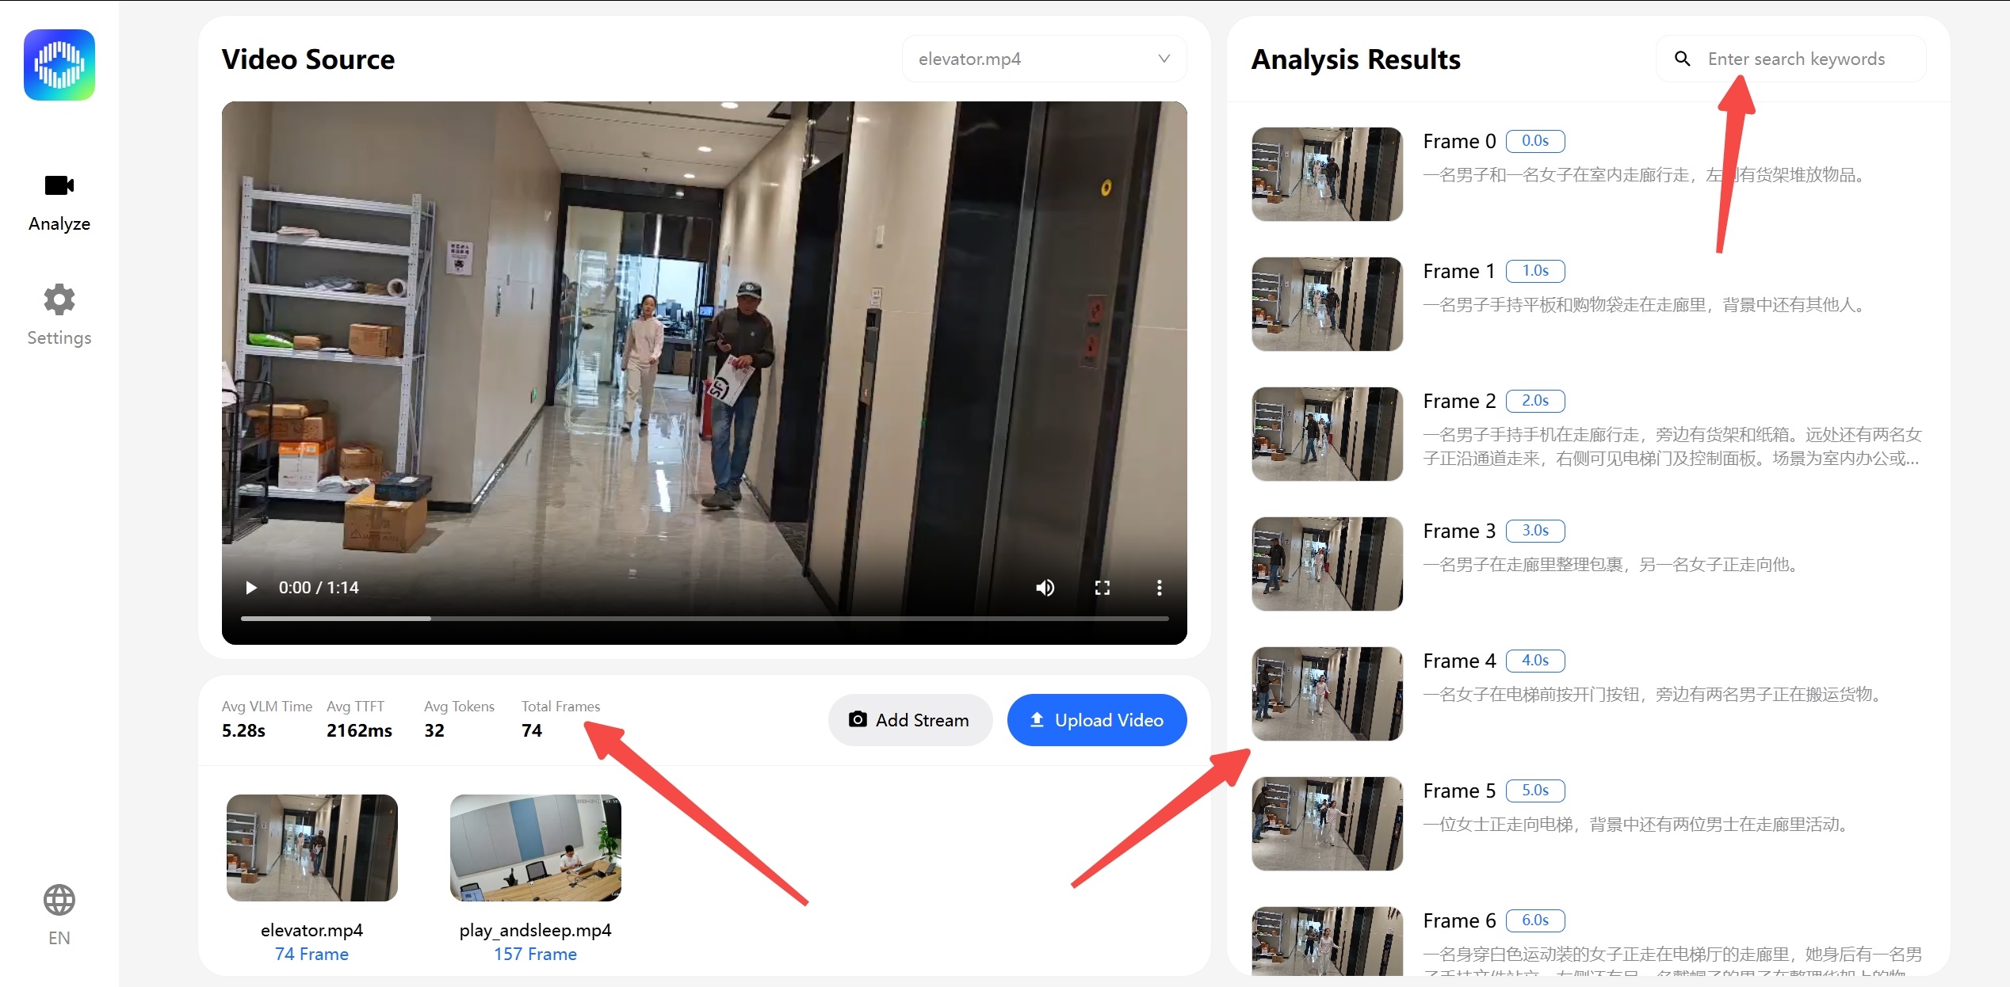Screen dimensions: 2010x987
Task: Click play_andsleep.mp4 file name
Action: (536, 930)
